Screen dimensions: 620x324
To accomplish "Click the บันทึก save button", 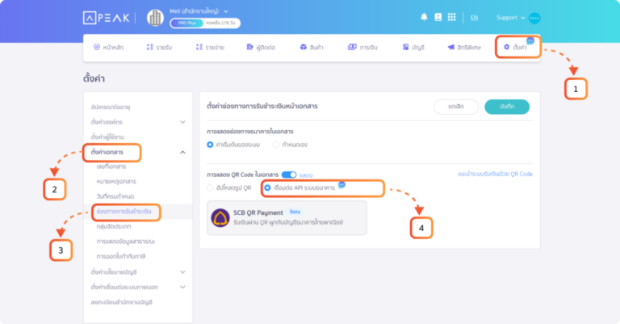I will [x=506, y=106].
